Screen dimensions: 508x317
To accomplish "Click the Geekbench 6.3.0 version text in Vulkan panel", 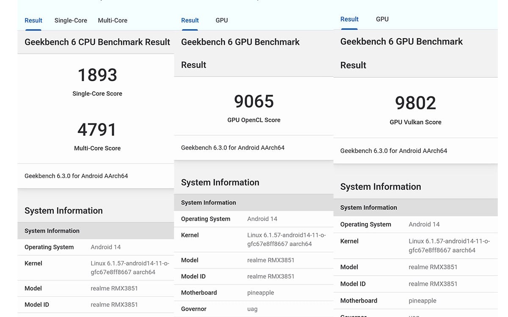I will point(394,150).
